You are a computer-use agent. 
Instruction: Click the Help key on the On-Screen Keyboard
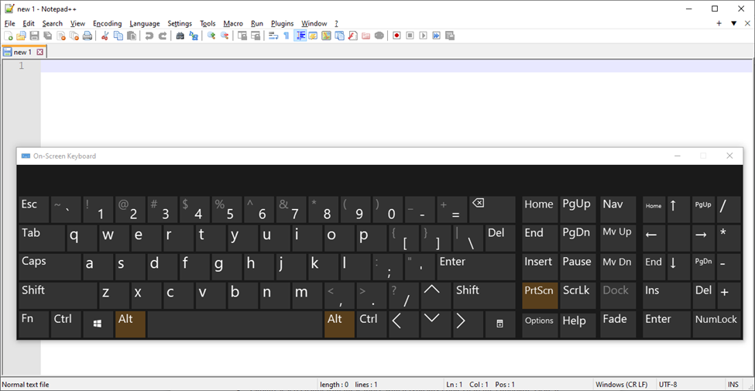pyautogui.click(x=578, y=324)
